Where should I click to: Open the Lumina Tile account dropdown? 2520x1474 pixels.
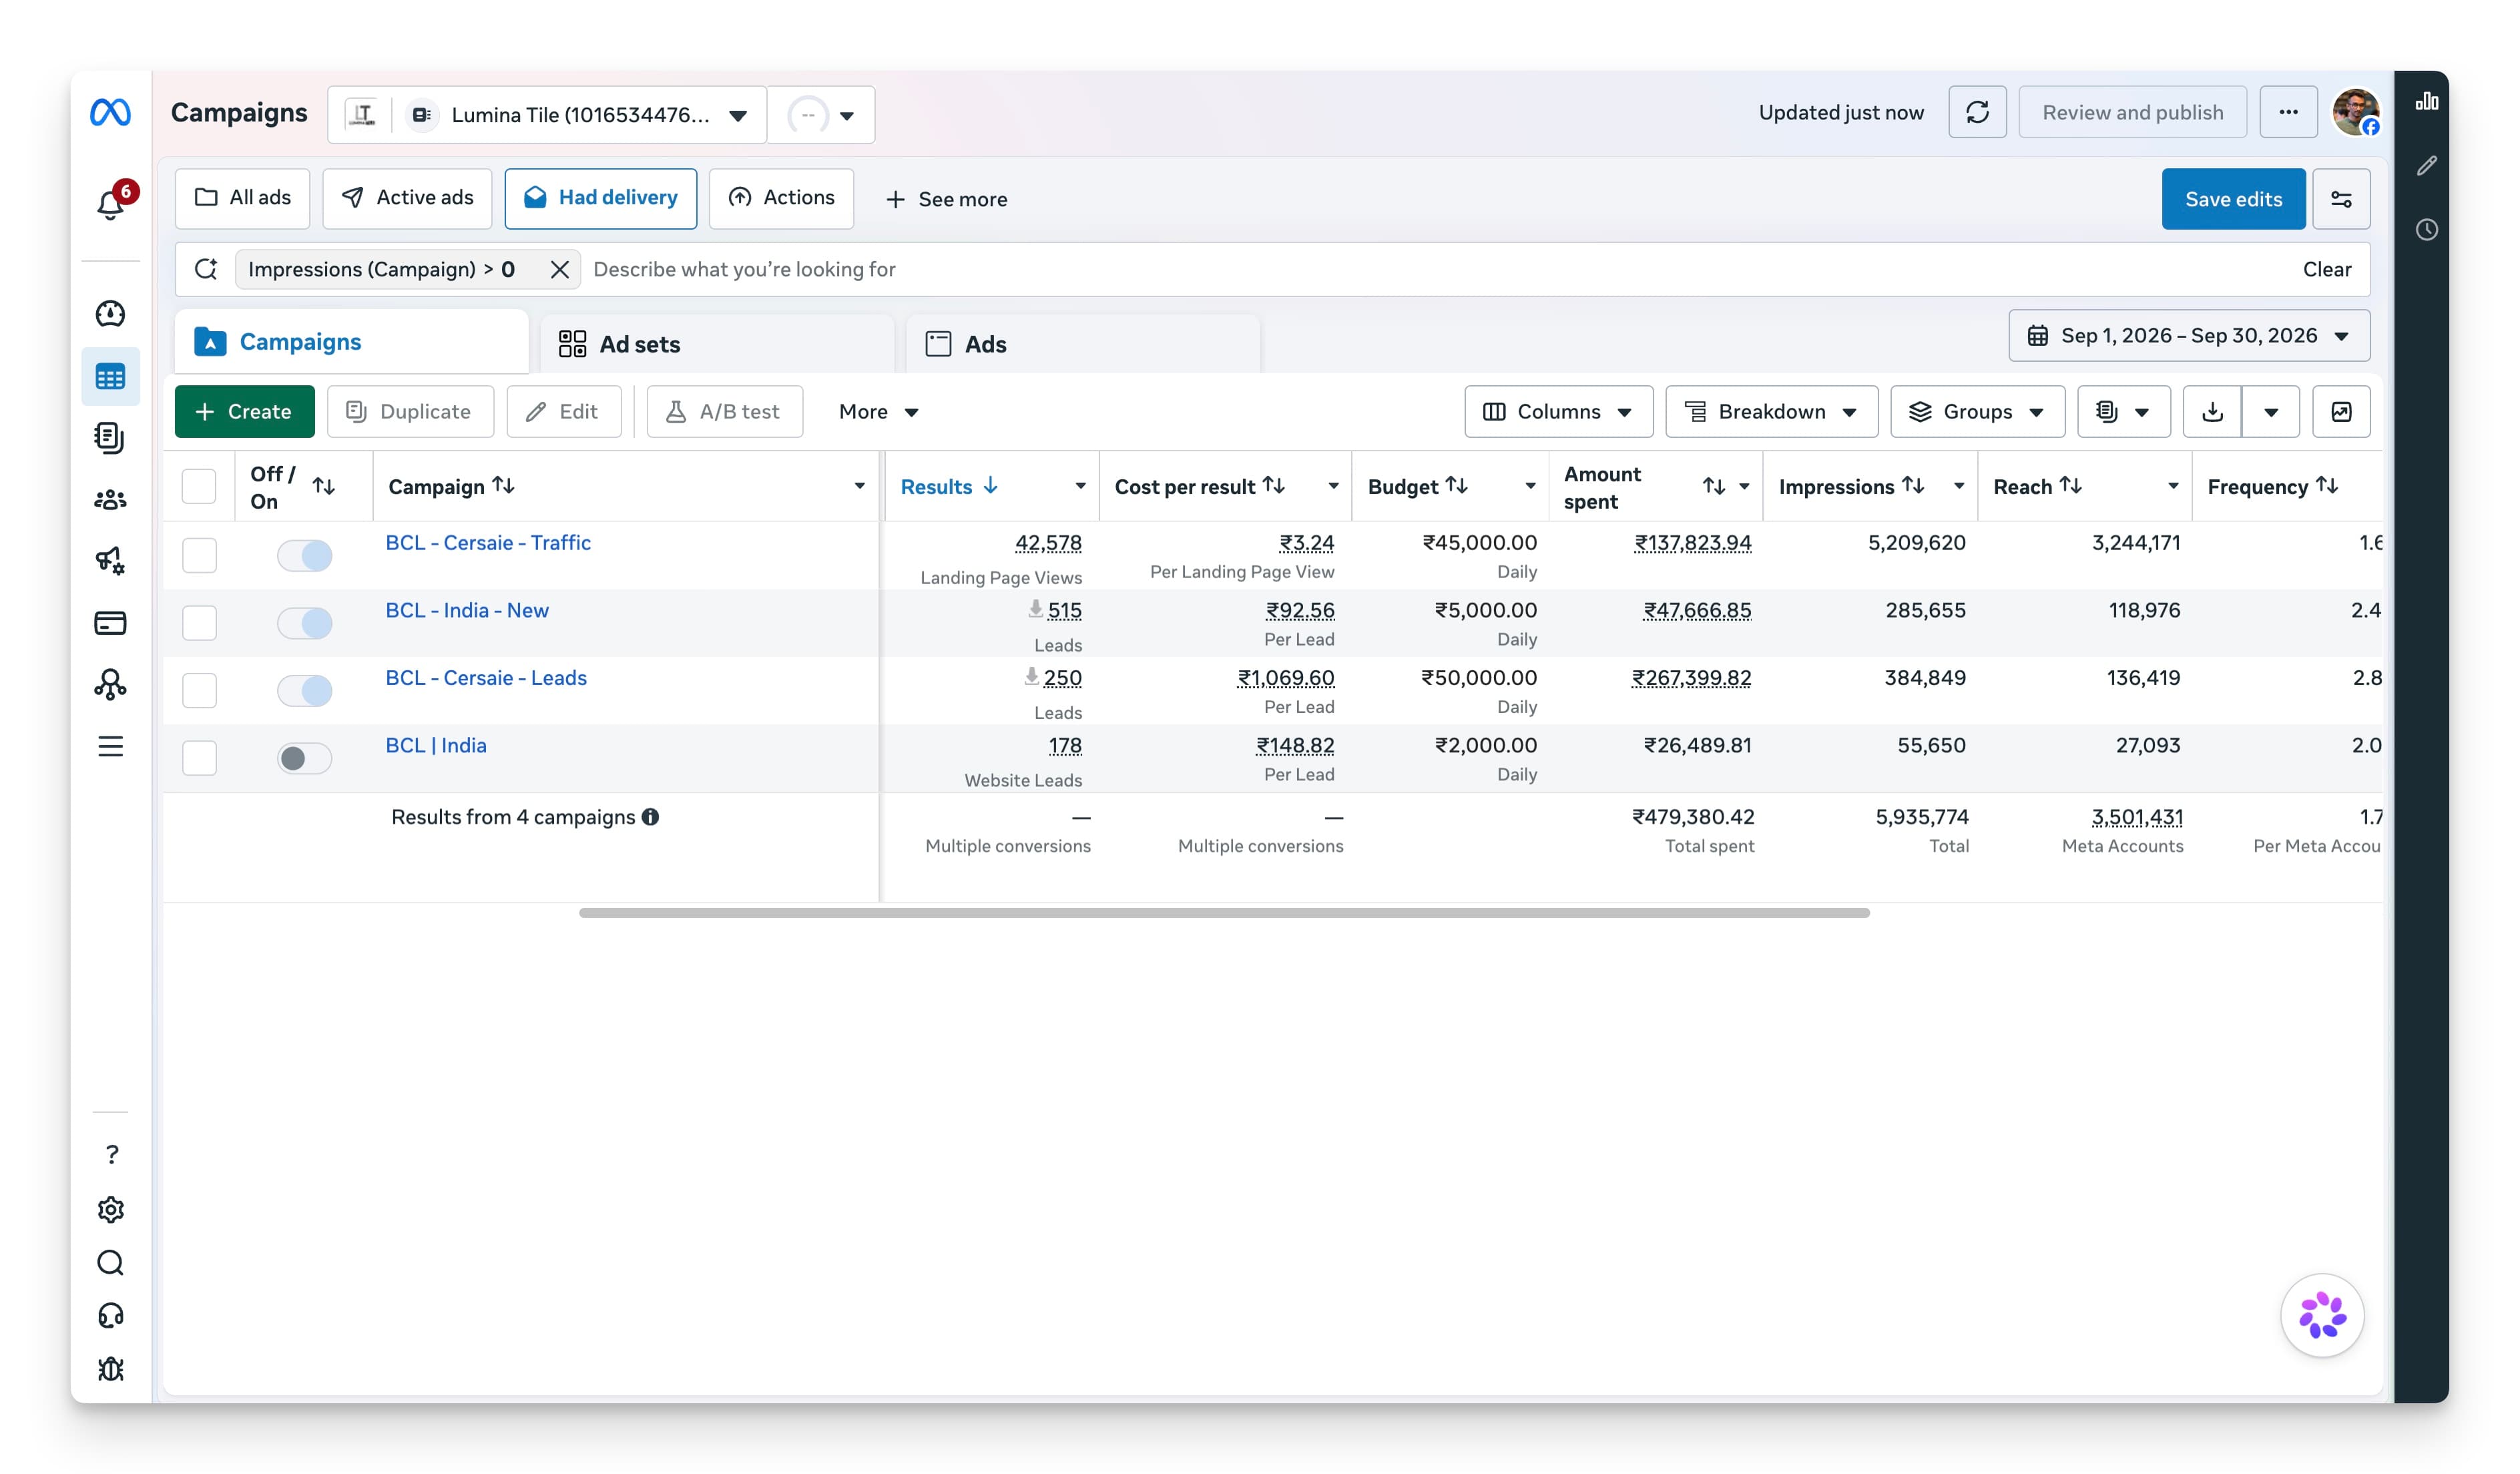tap(547, 115)
